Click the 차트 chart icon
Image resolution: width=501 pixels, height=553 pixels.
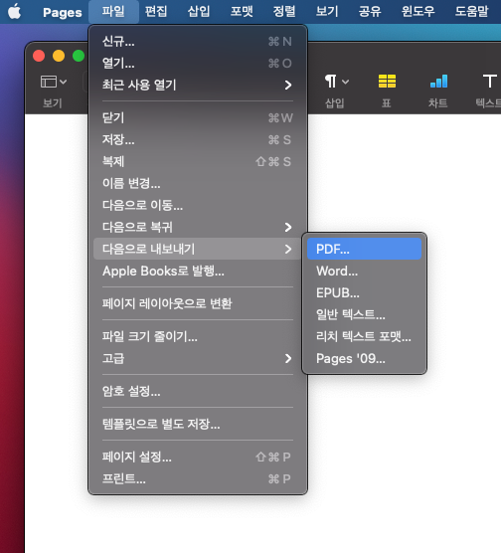click(438, 82)
